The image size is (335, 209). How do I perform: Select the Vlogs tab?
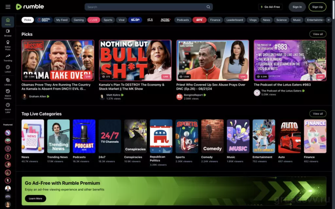click(x=253, y=20)
